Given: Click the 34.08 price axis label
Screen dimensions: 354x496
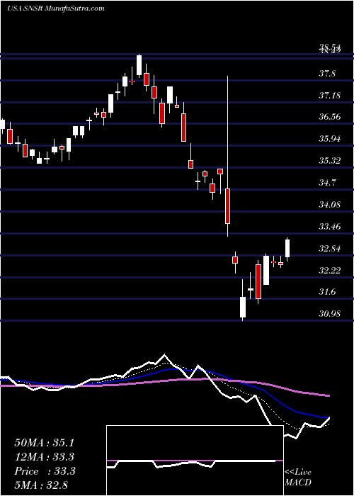Looking at the screenshot, I should click(x=329, y=204).
